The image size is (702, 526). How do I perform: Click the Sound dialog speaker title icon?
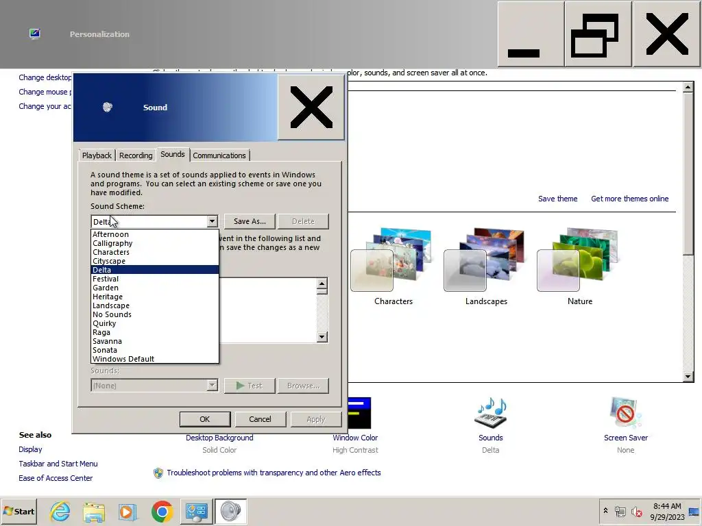108,107
